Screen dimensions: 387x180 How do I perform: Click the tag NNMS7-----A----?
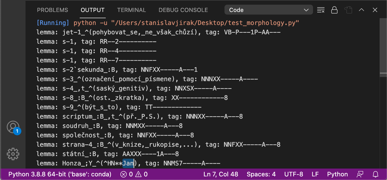[x=192, y=163]
